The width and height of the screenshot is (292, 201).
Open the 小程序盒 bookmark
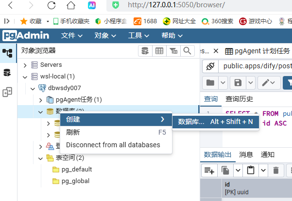click(111, 21)
